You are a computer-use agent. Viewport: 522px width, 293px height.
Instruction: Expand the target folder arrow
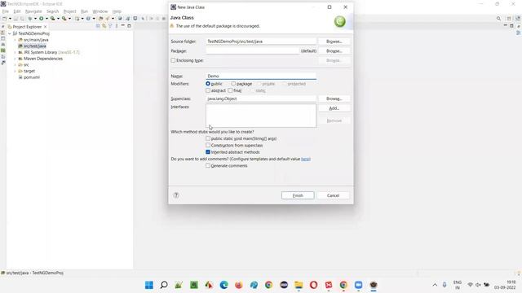tap(15, 71)
